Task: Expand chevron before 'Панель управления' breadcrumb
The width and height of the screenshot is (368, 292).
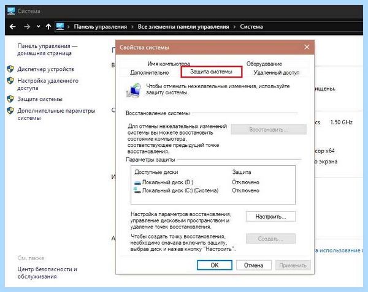Action: 69,27
